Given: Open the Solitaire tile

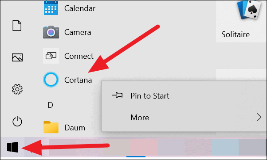Looking at the screenshot, I should (241, 21).
